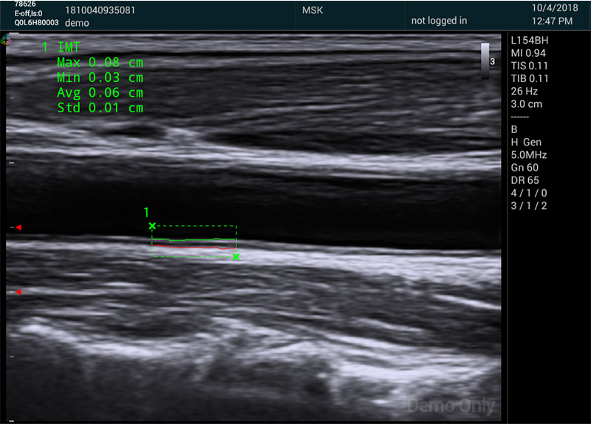The height and width of the screenshot is (424, 591).
Task: Click the 5.0MHz frequency setting
Action: point(529,155)
